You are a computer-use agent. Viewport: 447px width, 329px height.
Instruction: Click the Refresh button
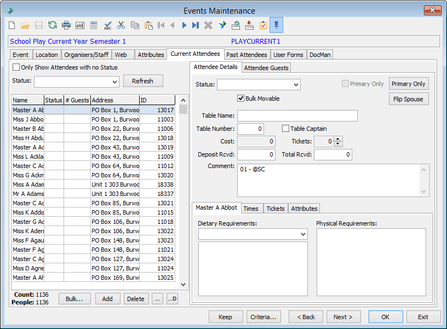tap(143, 81)
